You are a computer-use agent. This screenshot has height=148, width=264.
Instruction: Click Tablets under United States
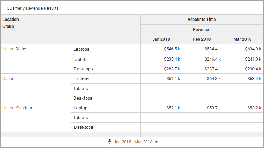[80, 60]
